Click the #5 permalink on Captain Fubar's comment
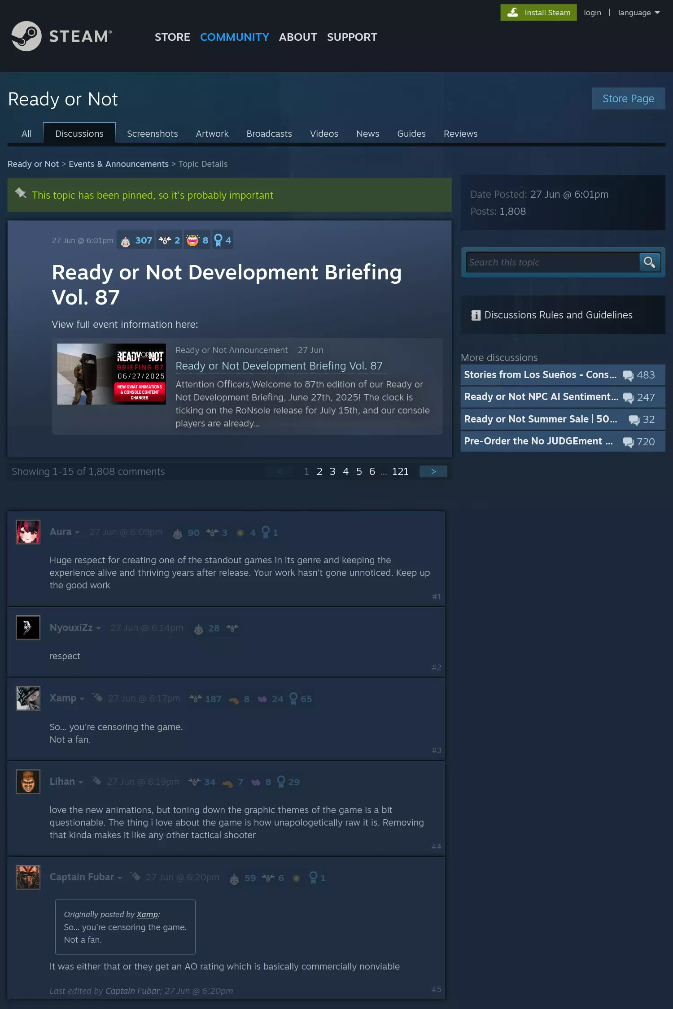The width and height of the screenshot is (673, 1009). coord(436,989)
